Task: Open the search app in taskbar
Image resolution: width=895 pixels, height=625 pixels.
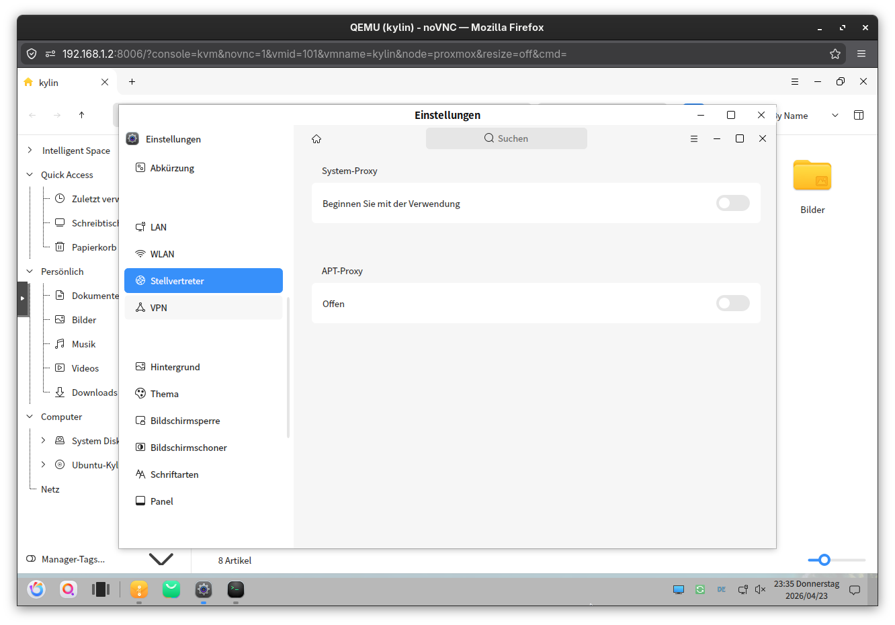Action: [69, 589]
